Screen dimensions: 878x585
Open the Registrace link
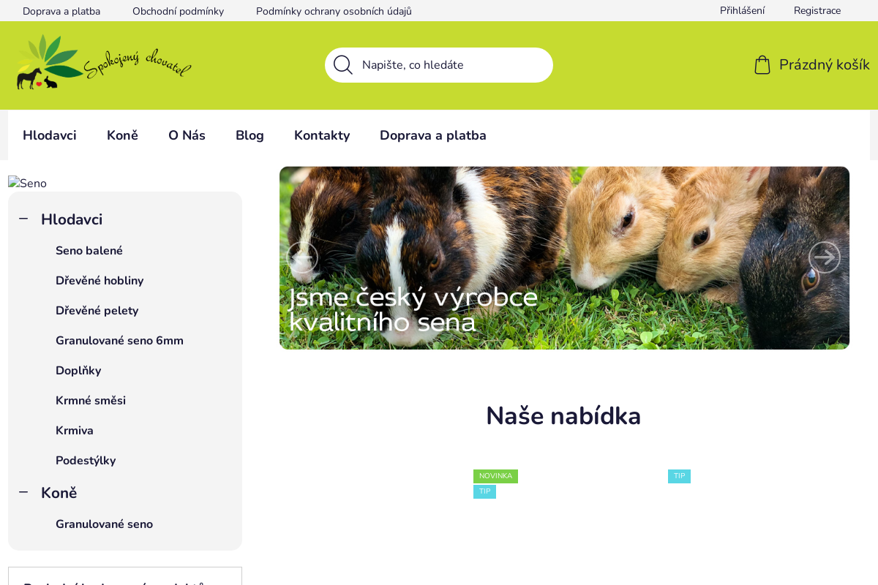click(817, 10)
